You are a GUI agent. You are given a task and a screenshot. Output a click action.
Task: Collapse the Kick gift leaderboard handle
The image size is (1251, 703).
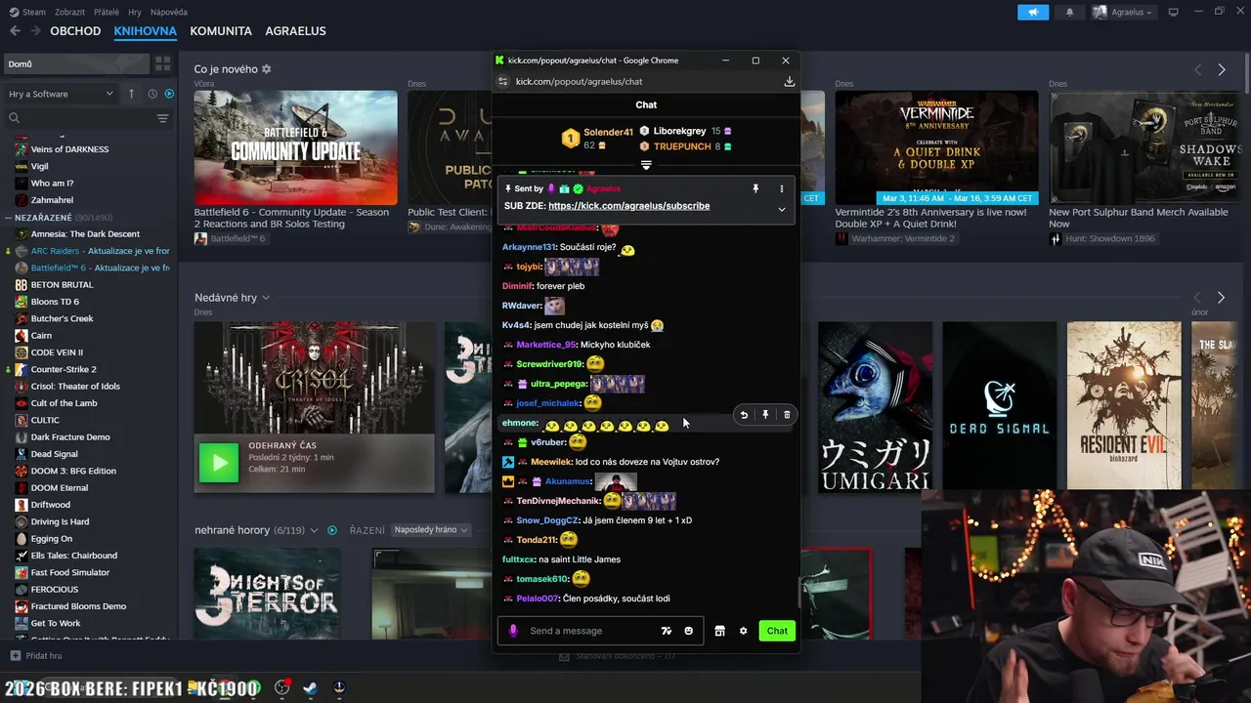(646, 165)
